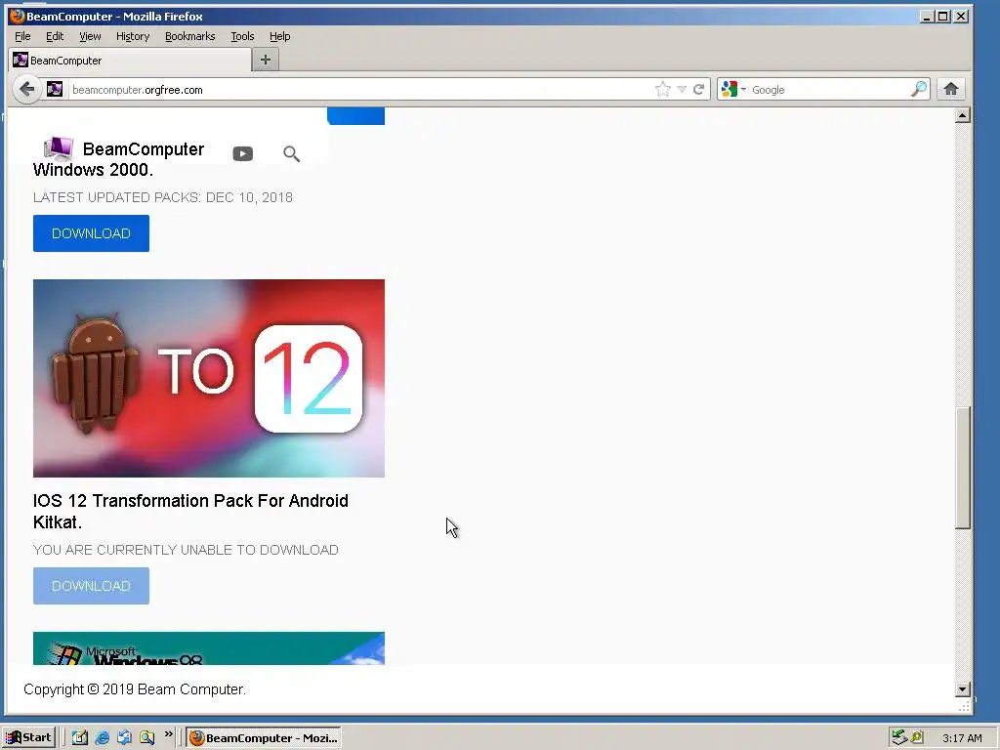1000x750 pixels.
Task: Click the page scrollbar up arrow
Action: click(x=963, y=115)
